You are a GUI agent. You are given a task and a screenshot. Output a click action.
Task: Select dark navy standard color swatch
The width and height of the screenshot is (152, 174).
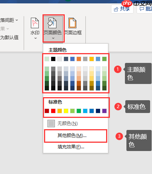(x=98, y=111)
